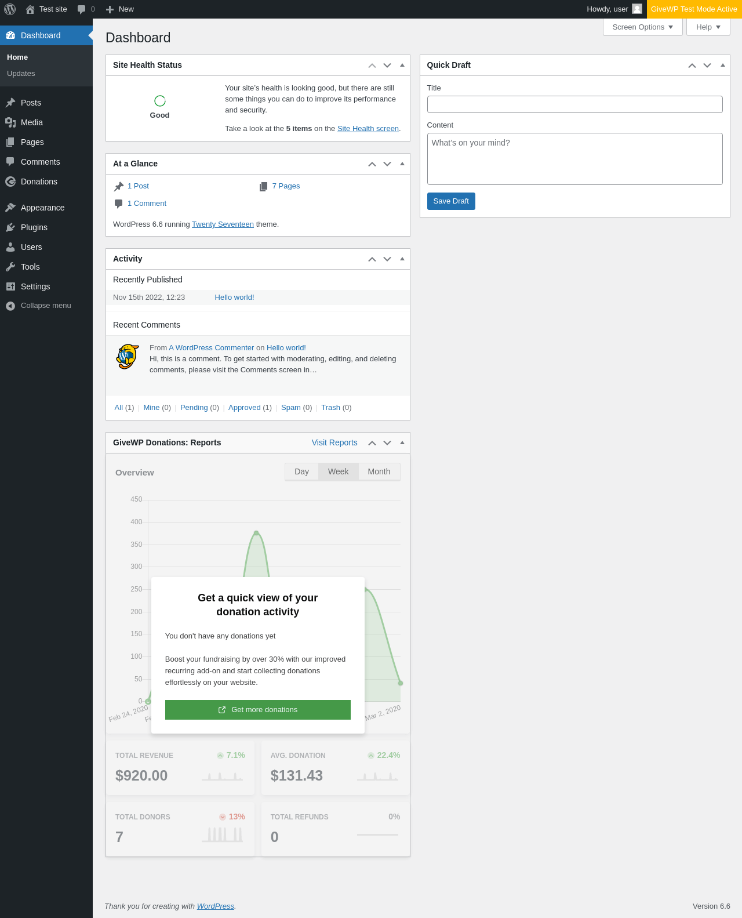
Task: Move At a Glance panel down
Action: click(x=387, y=164)
